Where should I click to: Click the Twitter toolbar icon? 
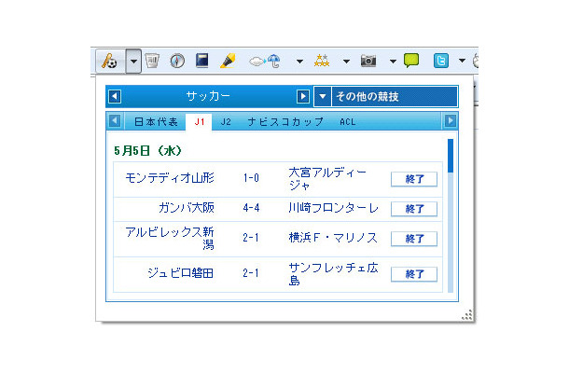pos(441,61)
